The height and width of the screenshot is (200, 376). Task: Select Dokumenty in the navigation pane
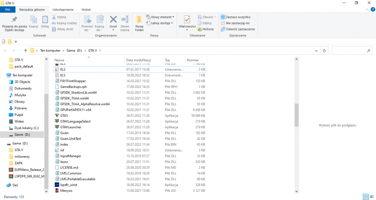23,88
